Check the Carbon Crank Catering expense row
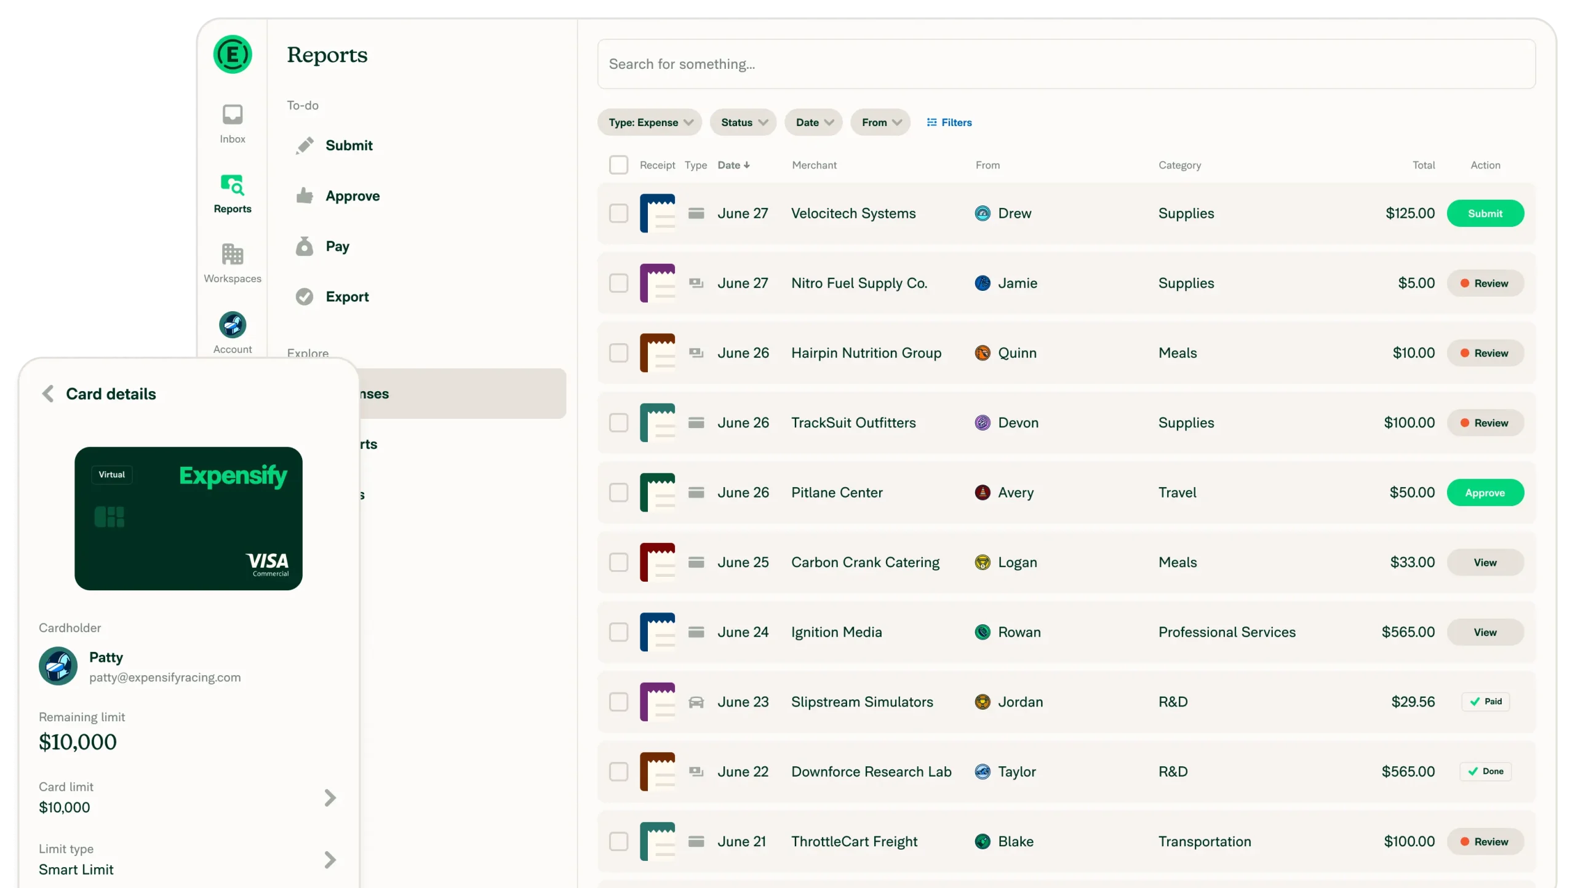 click(x=619, y=562)
